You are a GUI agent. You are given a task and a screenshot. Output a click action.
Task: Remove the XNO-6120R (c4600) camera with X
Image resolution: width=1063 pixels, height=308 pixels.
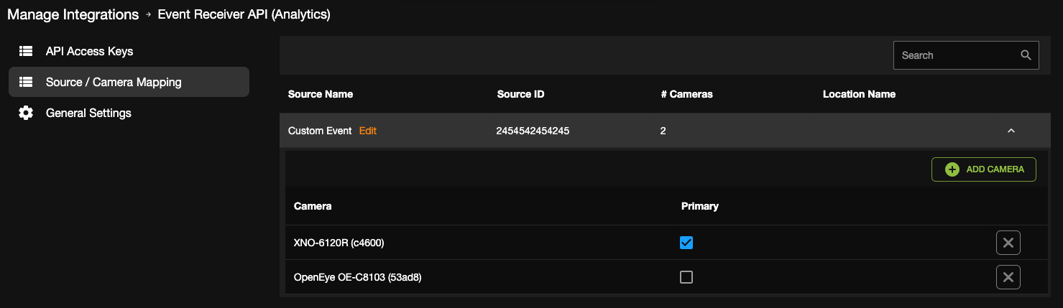coord(1008,243)
